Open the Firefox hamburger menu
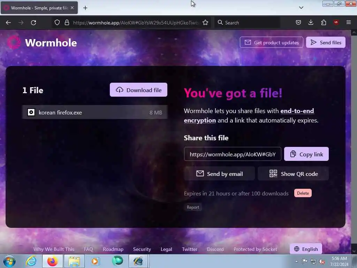The height and width of the screenshot is (268, 357). (349, 22)
